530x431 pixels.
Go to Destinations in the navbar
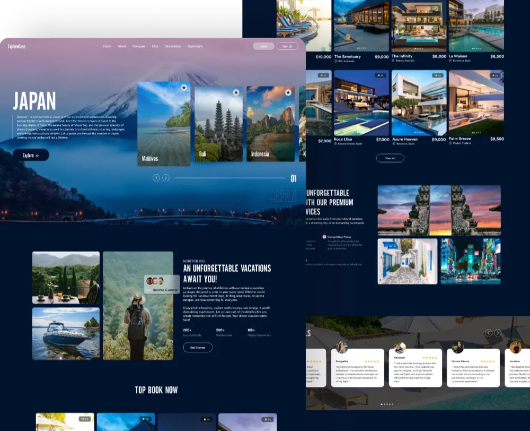click(x=173, y=46)
